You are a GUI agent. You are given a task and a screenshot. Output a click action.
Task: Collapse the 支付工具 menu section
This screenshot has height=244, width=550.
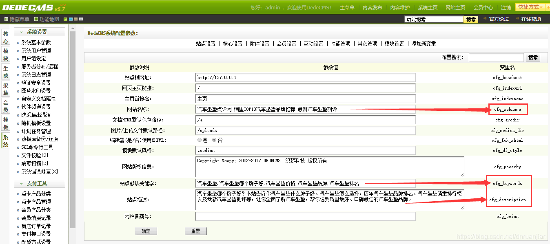pyautogui.click(x=40, y=183)
